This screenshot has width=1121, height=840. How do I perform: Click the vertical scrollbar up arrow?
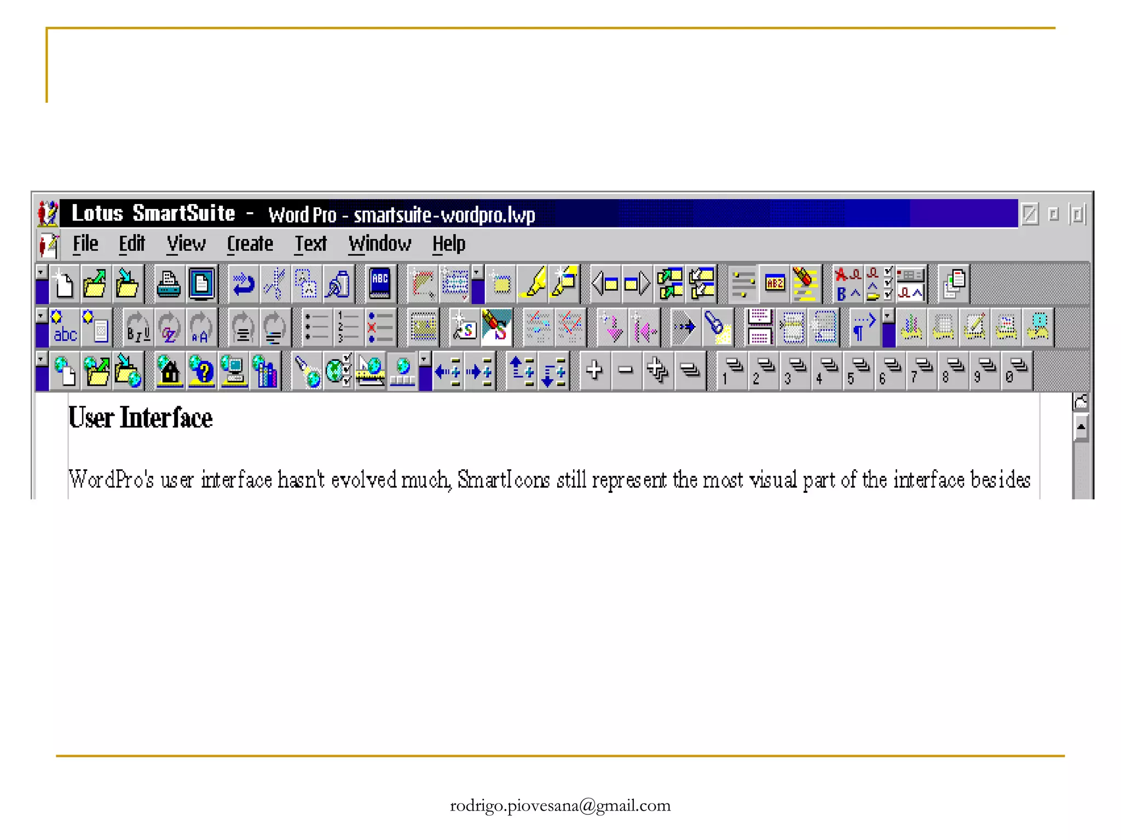click(1080, 427)
